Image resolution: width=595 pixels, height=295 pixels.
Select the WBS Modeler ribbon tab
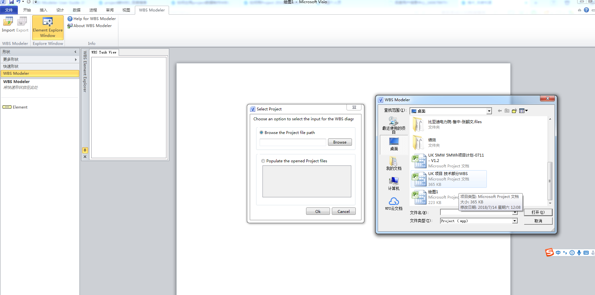(152, 10)
